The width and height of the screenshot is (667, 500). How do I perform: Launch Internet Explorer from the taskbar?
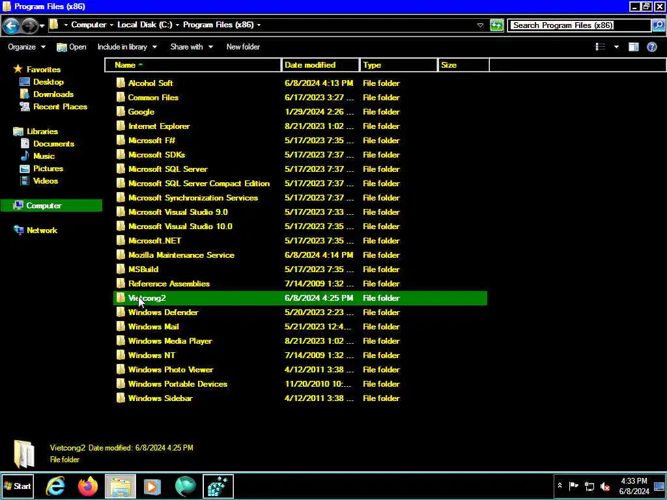(x=55, y=486)
